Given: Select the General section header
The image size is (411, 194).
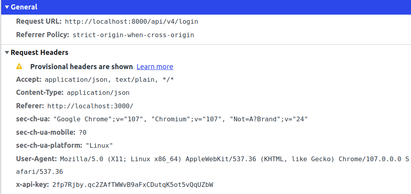Looking at the screenshot, I should coord(206,7).
